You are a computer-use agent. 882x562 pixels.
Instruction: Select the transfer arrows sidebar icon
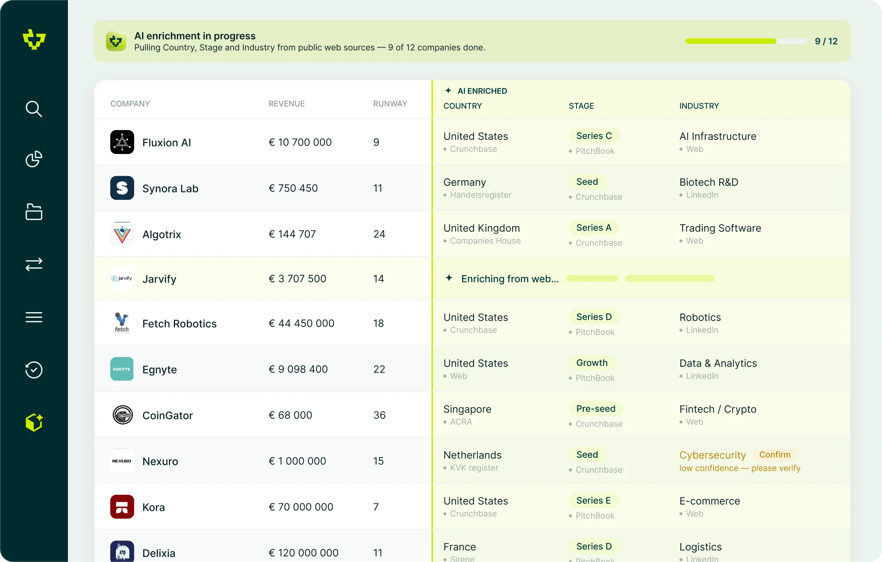coord(34,264)
